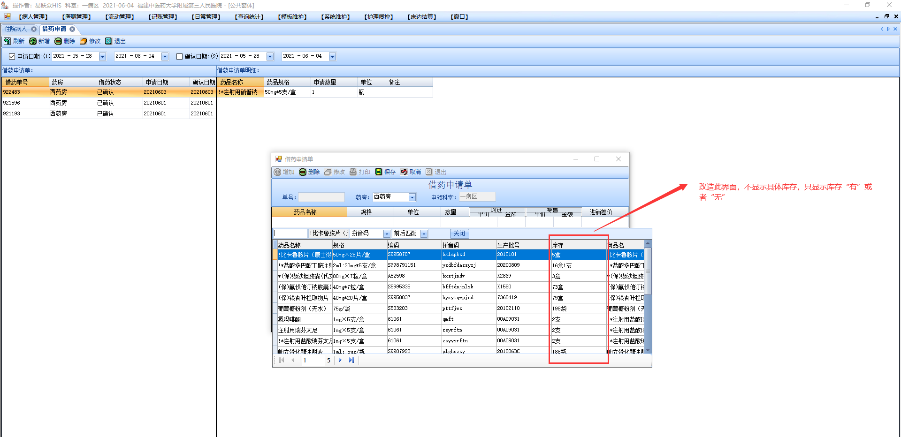Click the 关闭 button in drug search panel
This screenshot has height=437, width=901.
459,234
